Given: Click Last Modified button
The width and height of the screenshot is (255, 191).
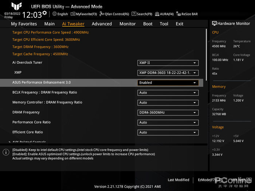Looking at the screenshot, I should (178, 180).
